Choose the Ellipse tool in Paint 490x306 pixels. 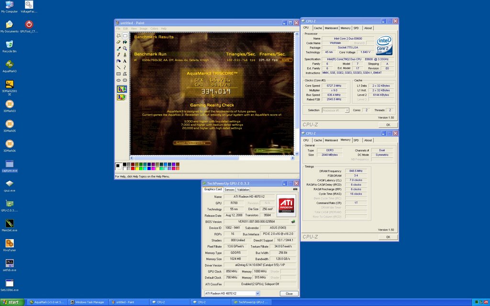coord(119,80)
